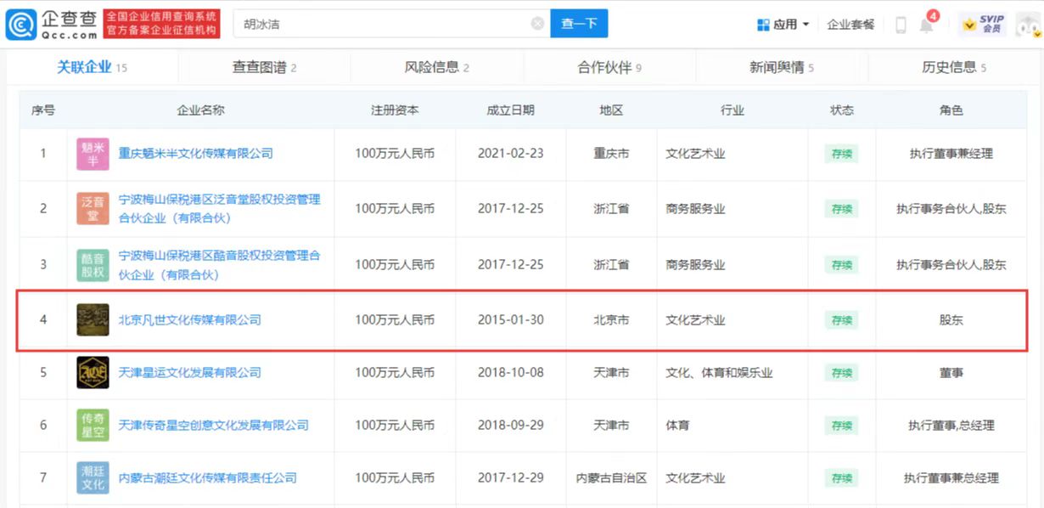Click the 角色 column header

pyautogui.click(x=951, y=110)
